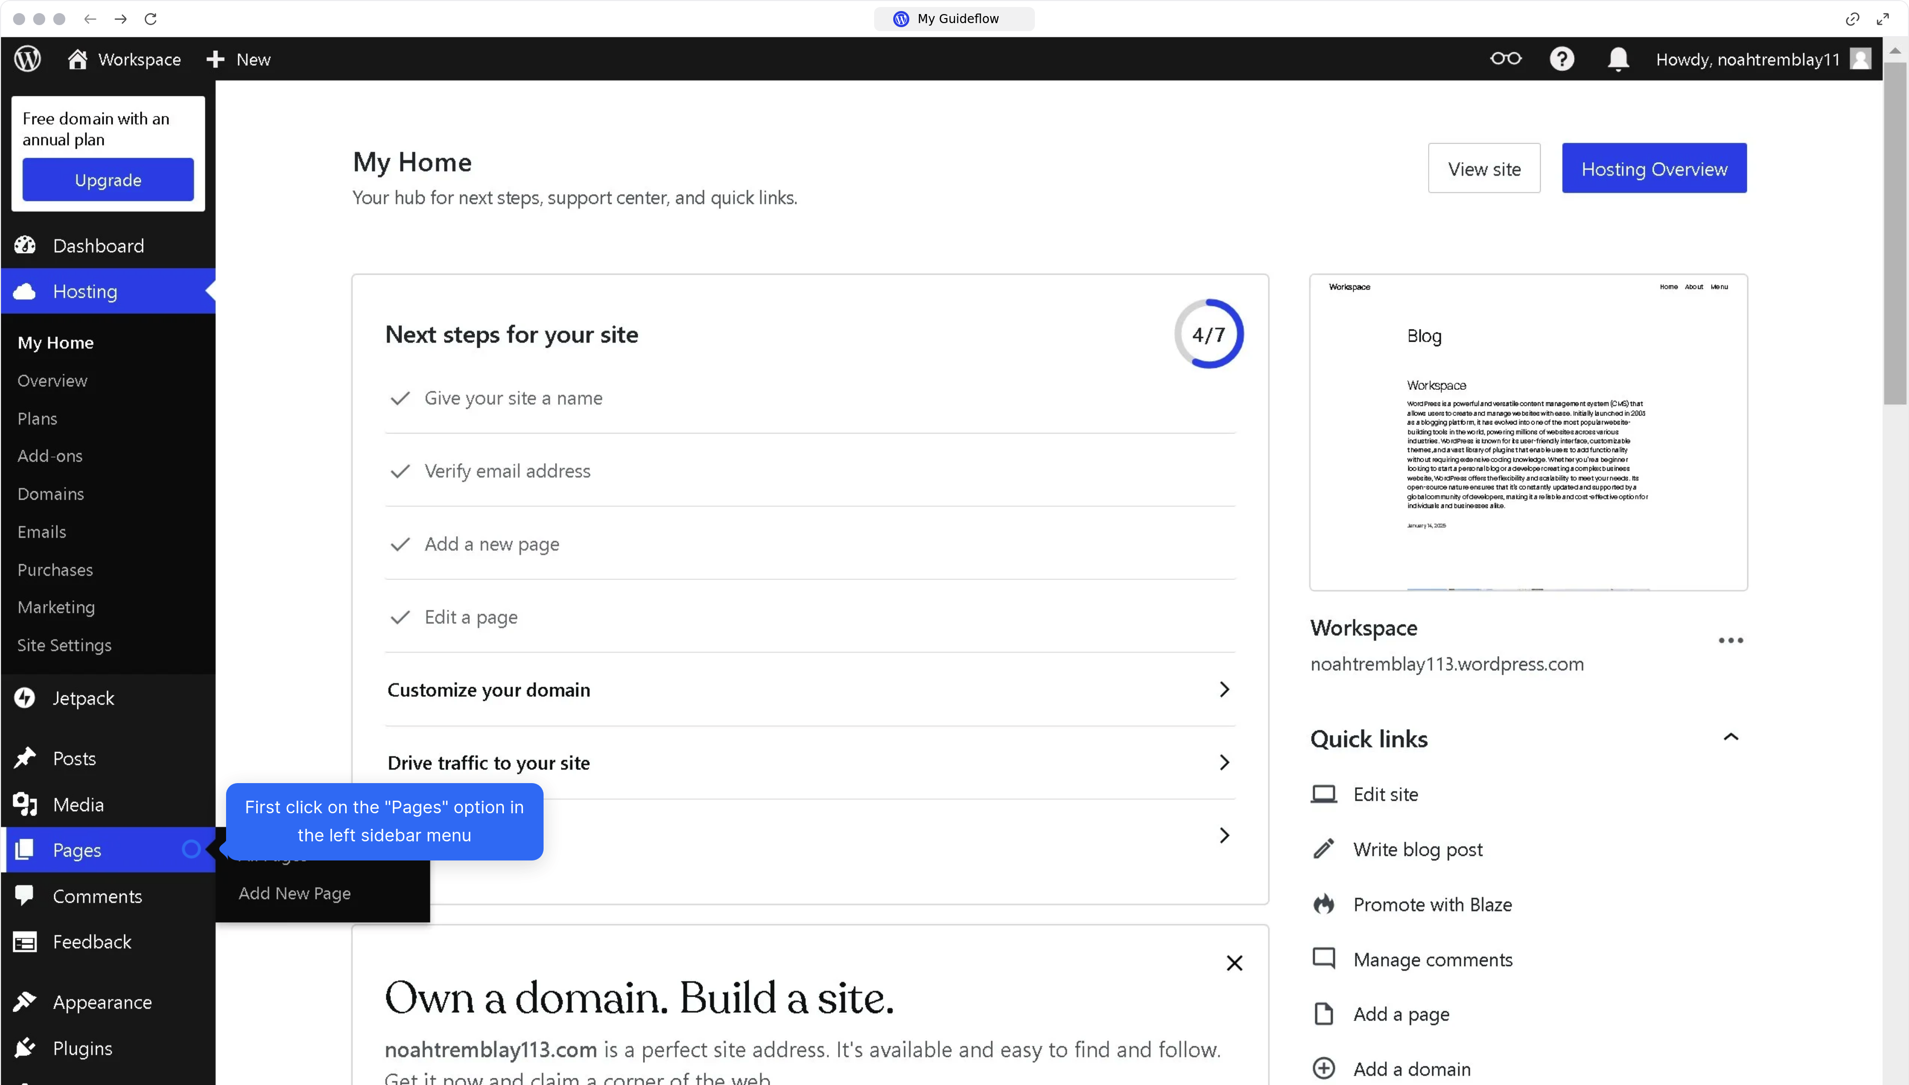
Task: Click the 4/7 progress circle
Action: click(x=1208, y=334)
